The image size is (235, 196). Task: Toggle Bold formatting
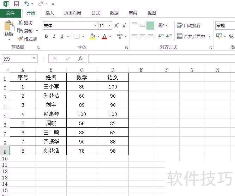[x=46, y=36]
